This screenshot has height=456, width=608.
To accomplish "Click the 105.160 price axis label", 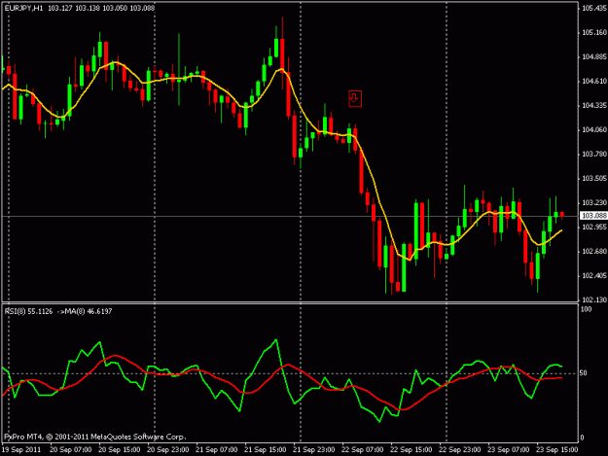I will pyautogui.click(x=594, y=32).
